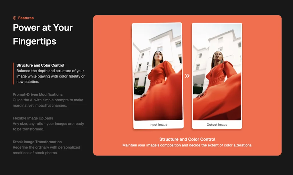This screenshot has width=293, height=175.
Task: Click the Power at Your Fingertips heading
Action: point(42,35)
